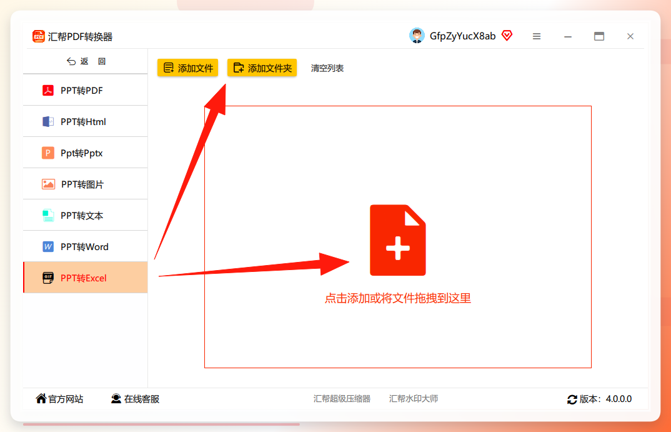Open the user avatar profile picture
The width and height of the screenshot is (671, 432).
[x=416, y=36]
